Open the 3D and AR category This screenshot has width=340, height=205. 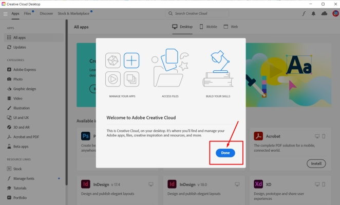pyautogui.click(x=22, y=127)
